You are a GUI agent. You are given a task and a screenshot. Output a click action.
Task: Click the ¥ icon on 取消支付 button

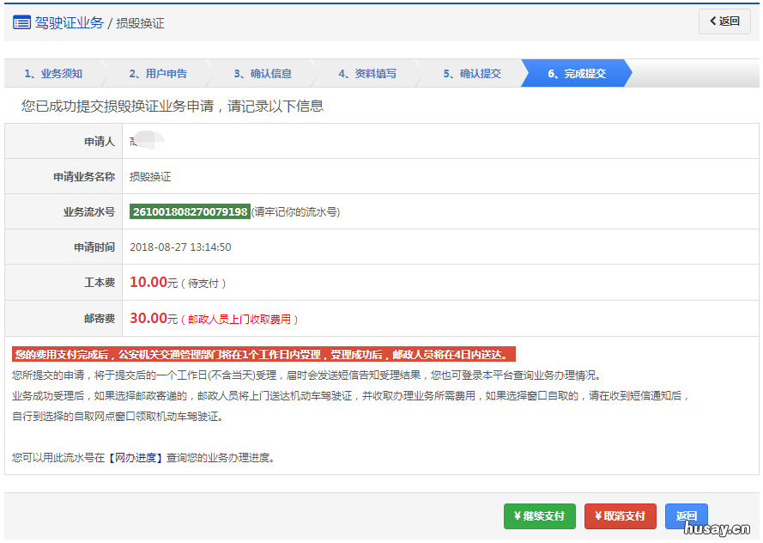click(600, 516)
